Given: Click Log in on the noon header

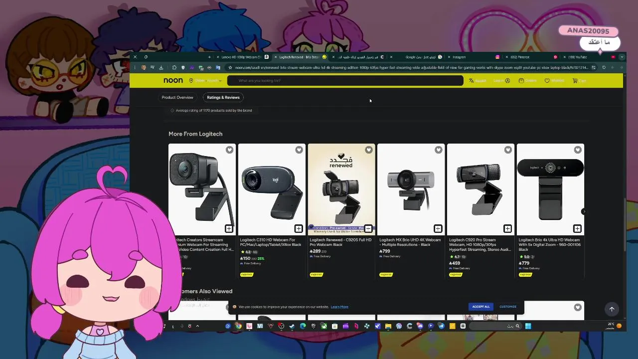Looking at the screenshot, I should (501, 81).
